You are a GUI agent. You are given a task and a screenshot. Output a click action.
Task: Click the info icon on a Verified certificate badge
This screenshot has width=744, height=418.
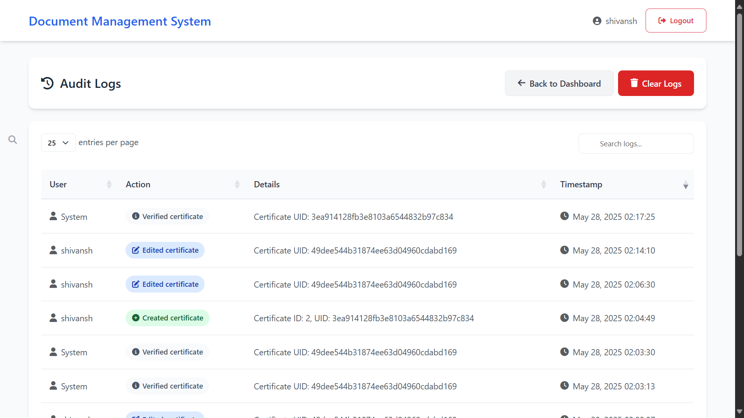pos(135,216)
